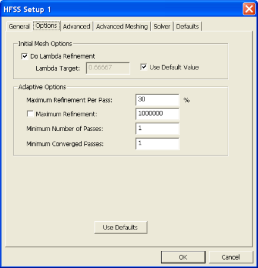Cancel the HFSS Setup dialog

point(231,257)
